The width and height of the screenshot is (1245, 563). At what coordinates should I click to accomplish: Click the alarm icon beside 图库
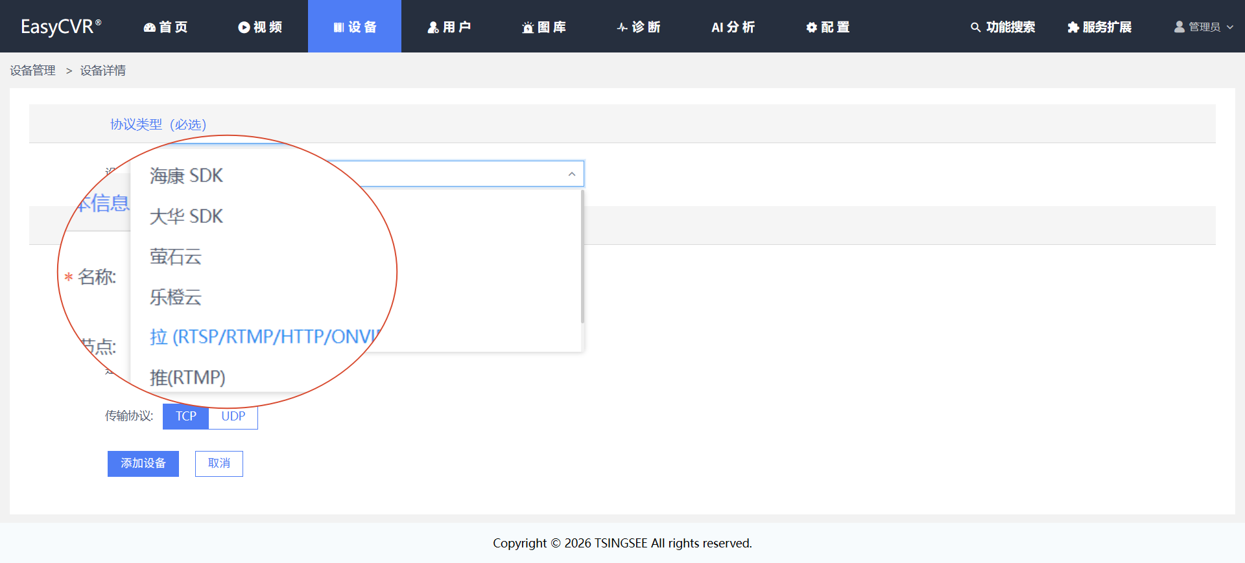pos(528,27)
